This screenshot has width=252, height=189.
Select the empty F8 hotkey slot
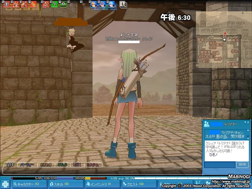(x=72, y=4)
